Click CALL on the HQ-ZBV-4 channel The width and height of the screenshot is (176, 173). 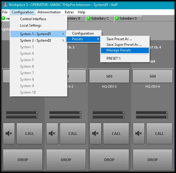click(159, 134)
